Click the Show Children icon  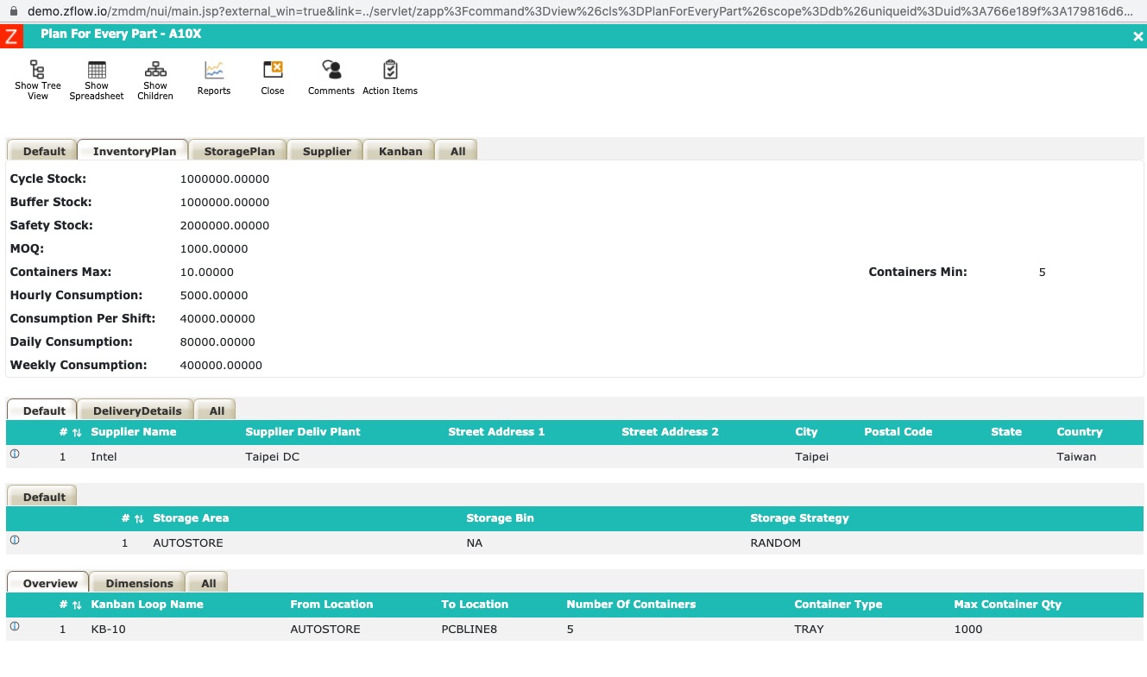click(x=155, y=70)
